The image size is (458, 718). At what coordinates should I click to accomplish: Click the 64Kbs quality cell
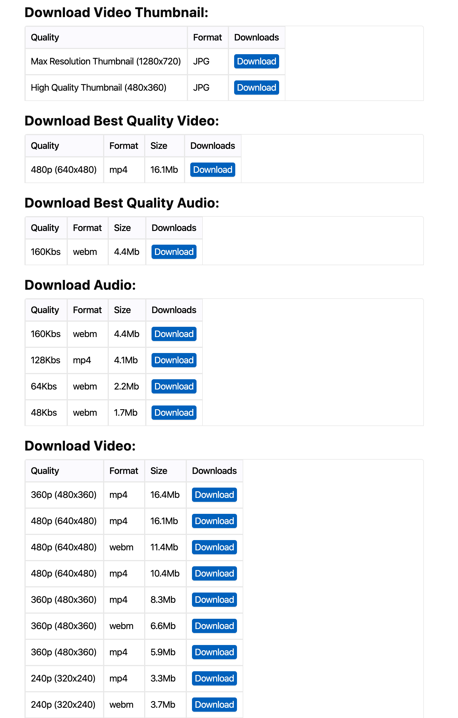coord(46,386)
